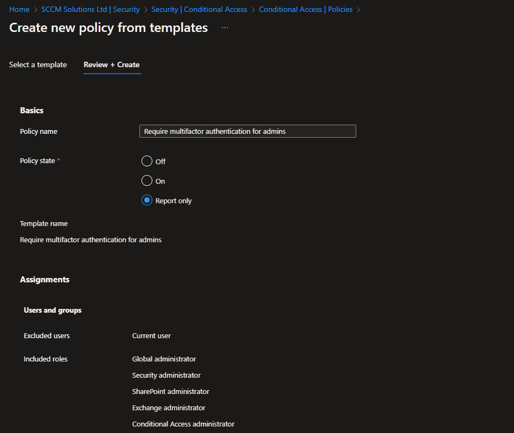Click the Policy name text field

pyautogui.click(x=247, y=131)
